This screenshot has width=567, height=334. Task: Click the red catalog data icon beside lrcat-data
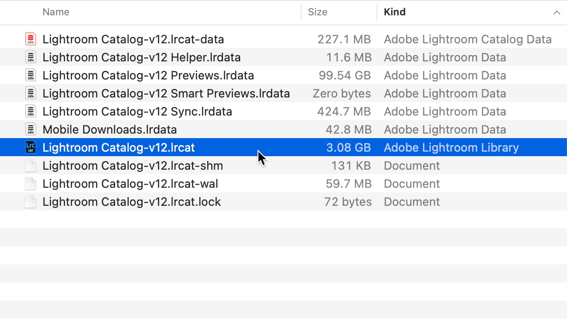30,39
